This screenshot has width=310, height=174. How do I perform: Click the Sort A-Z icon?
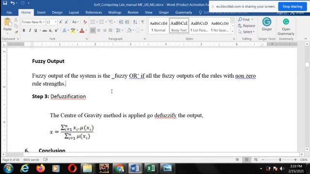tap(135, 22)
